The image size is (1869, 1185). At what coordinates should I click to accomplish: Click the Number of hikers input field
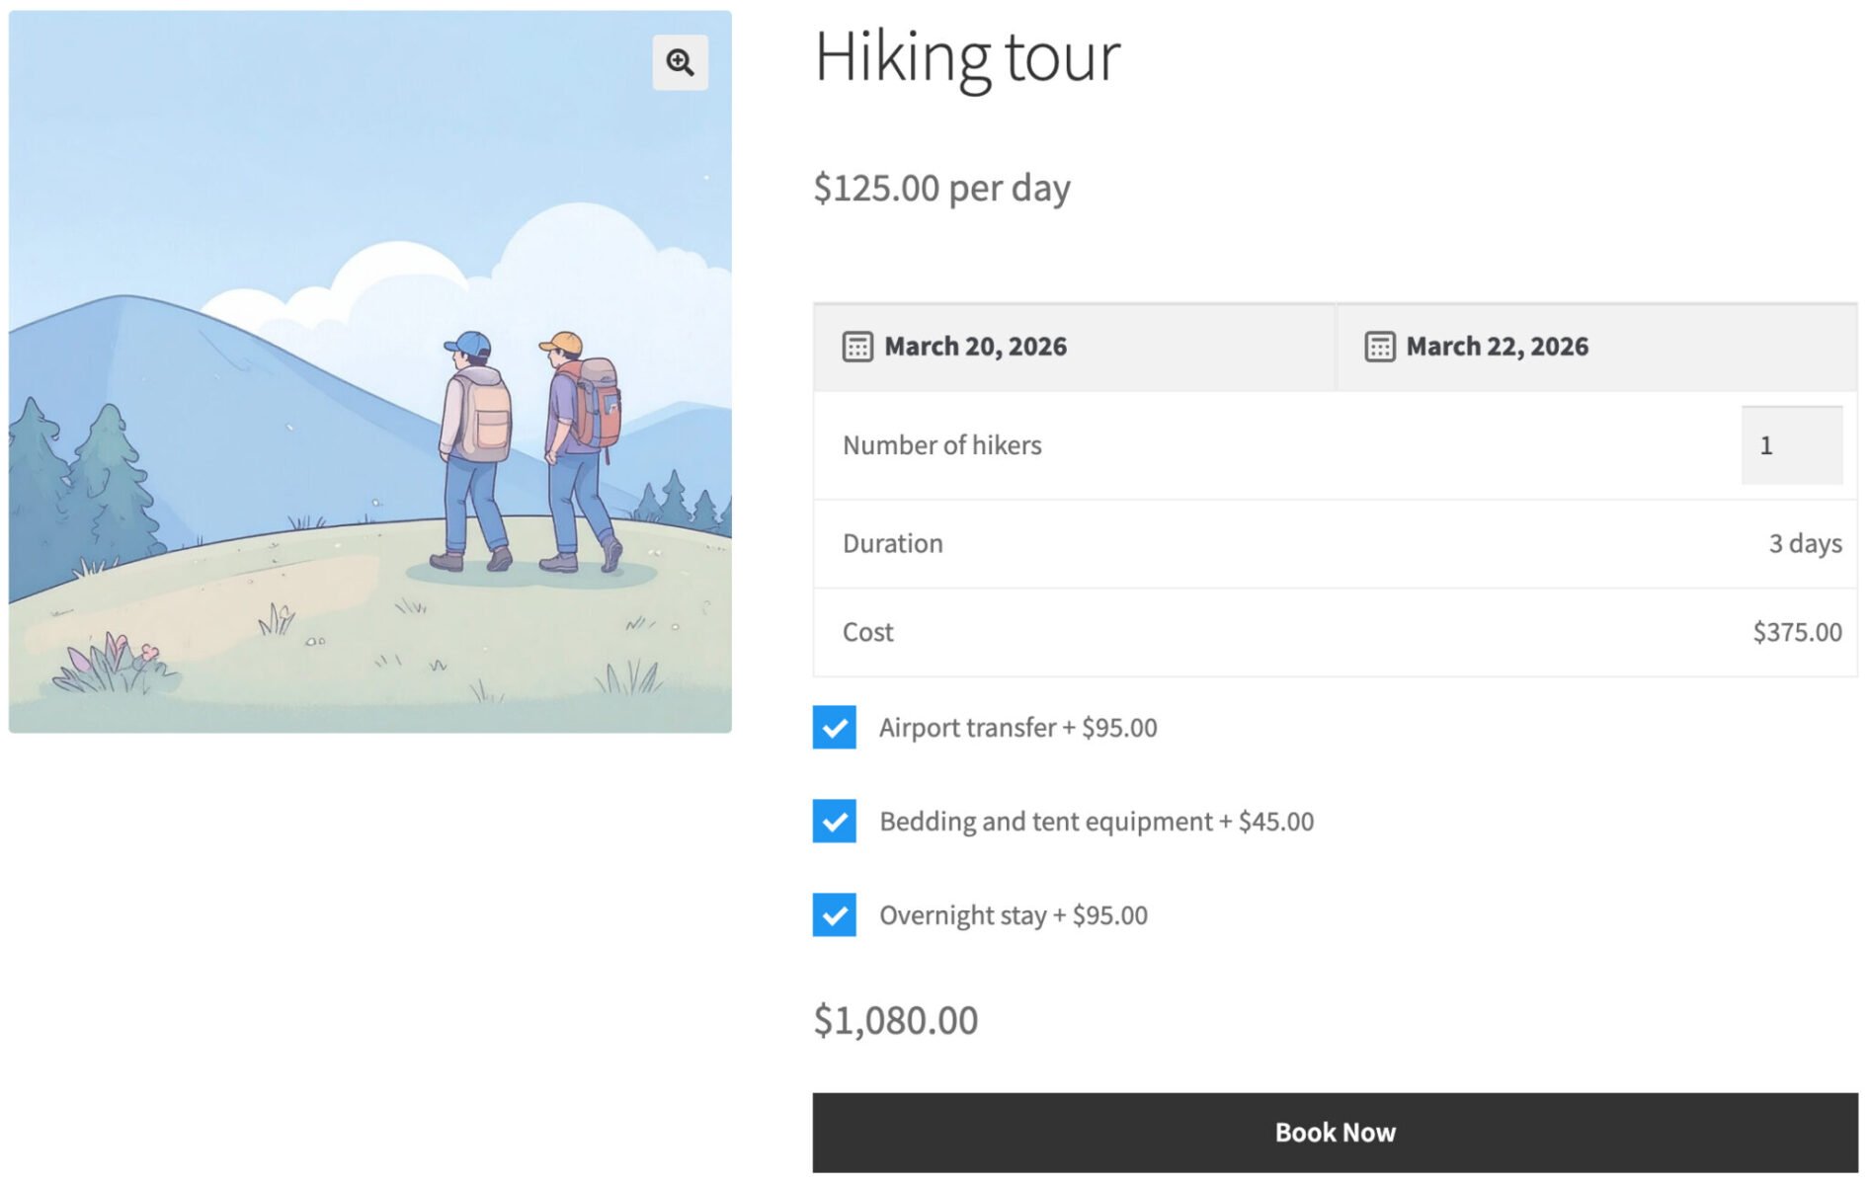click(1791, 445)
